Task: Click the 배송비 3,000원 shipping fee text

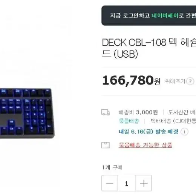Action: click(138, 112)
